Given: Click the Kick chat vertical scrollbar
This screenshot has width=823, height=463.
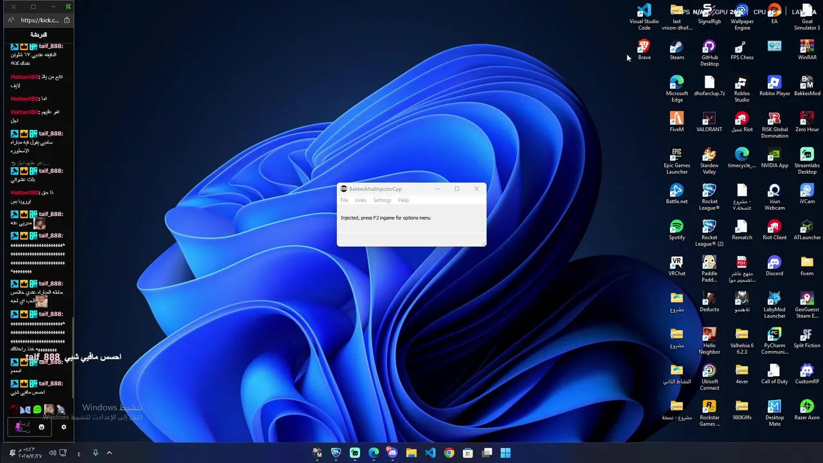Looking at the screenshot, I should [x=73, y=357].
